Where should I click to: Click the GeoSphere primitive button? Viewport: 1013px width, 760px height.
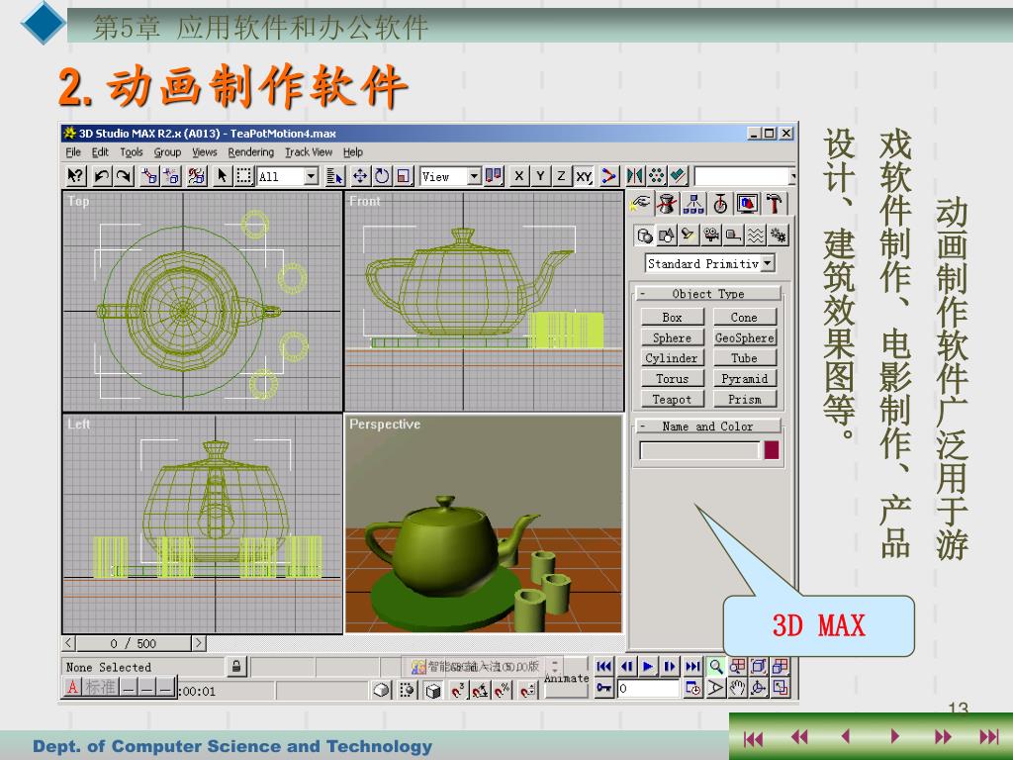(x=744, y=337)
